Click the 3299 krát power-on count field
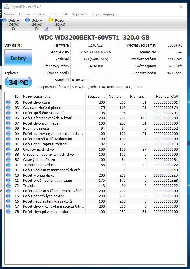190x269 pixels. pos(171,66)
